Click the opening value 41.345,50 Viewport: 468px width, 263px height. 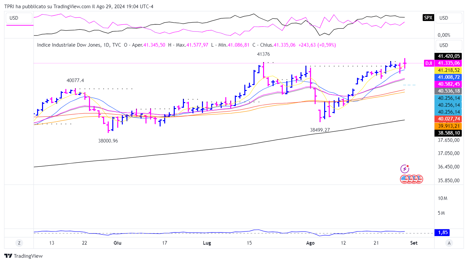tap(154, 45)
